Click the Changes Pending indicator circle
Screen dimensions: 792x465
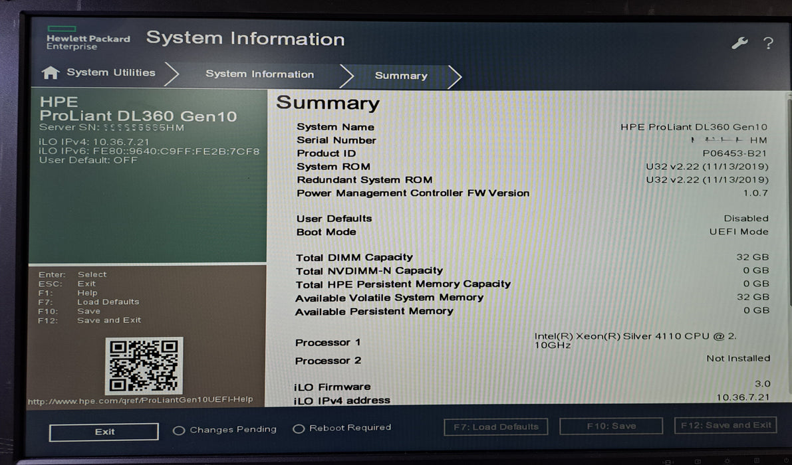coord(178,430)
